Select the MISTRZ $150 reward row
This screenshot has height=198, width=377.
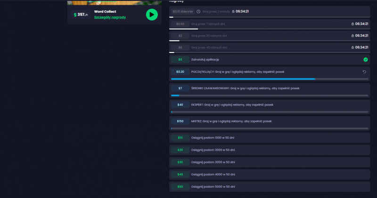270,121
